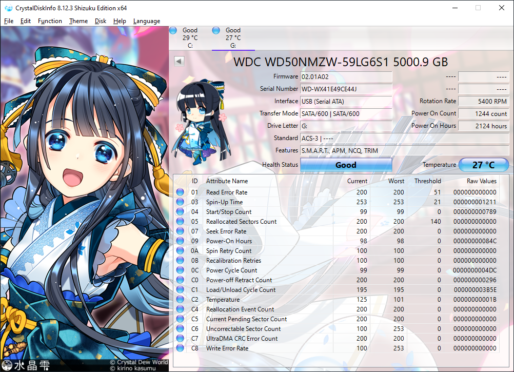Click the 'Write Error Rate' attribute name
Screen dimensions: 514x372
coord(227,348)
